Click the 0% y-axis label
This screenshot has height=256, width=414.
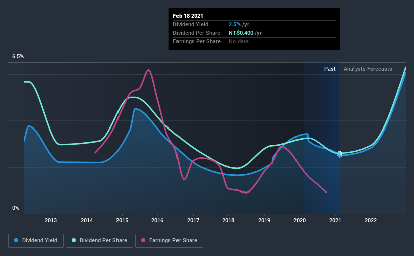click(16, 208)
